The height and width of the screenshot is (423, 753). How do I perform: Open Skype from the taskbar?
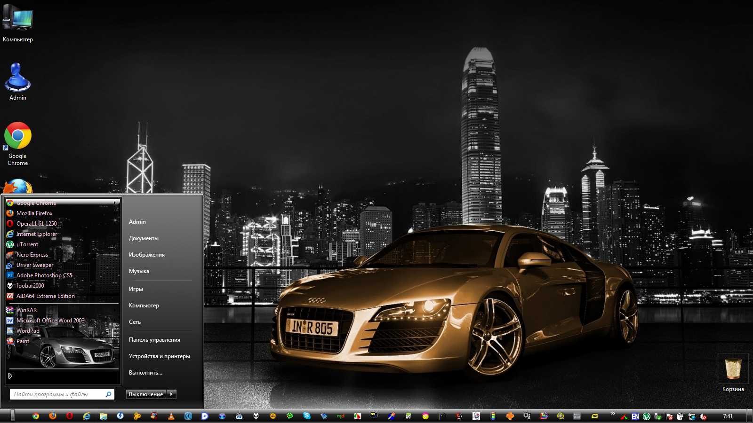307,416
